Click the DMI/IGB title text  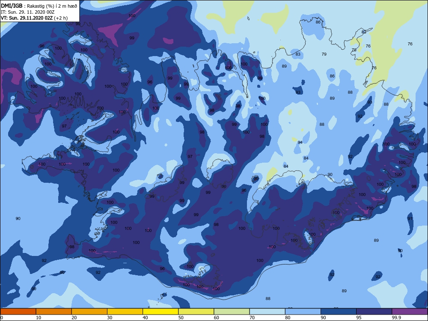point(12,6)
